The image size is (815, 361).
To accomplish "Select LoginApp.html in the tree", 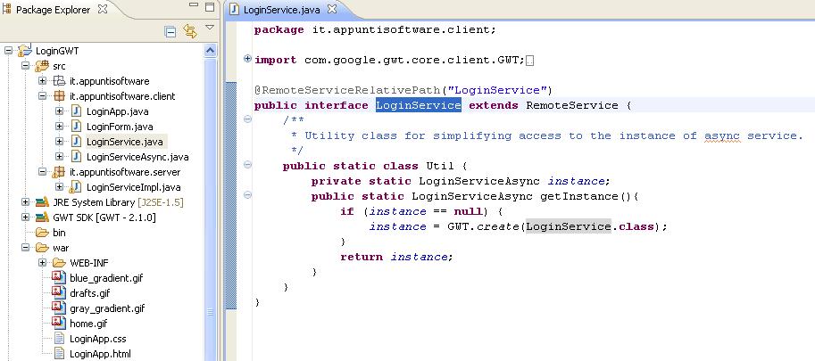I will pos(100,354).
